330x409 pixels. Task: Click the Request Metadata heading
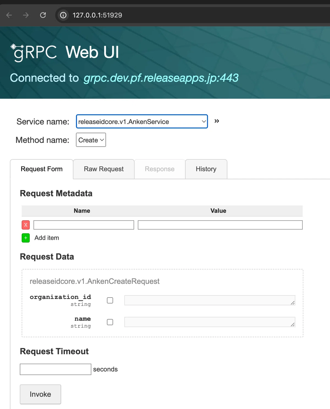tap(56, 193)
